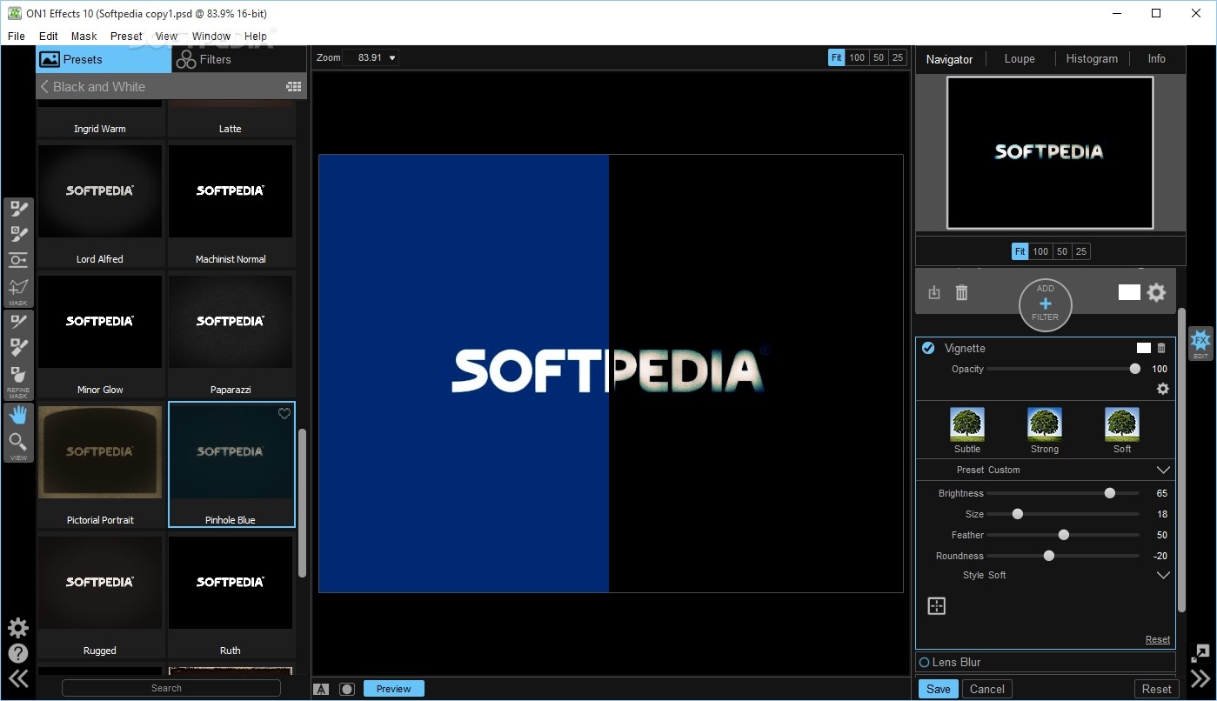This screenshot has height=701, width=1217.
Task: Click the resize panel arrow icon
Action: 1200,651
